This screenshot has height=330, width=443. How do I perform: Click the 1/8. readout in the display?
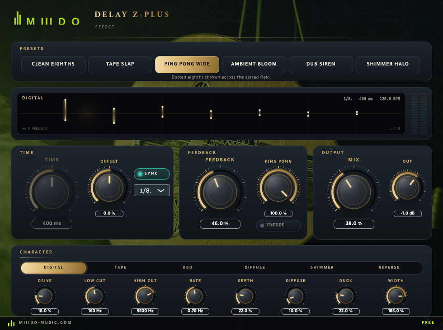coord(348,99)
